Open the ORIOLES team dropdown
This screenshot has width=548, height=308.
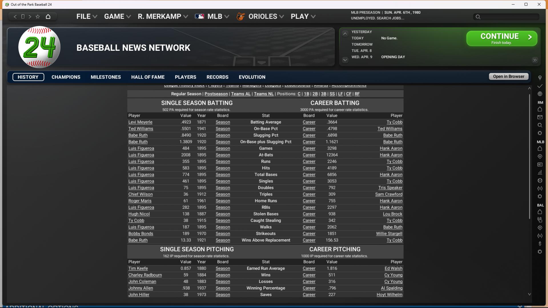coord(260,17)
